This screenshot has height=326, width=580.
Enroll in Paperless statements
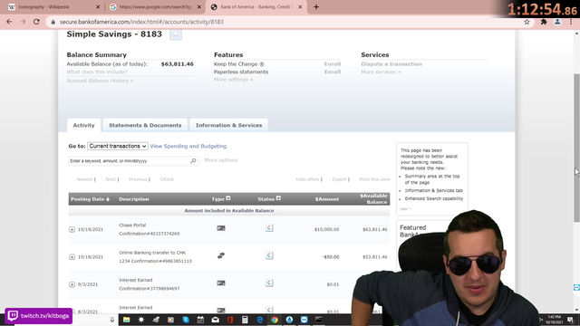(x=333, y=72)
